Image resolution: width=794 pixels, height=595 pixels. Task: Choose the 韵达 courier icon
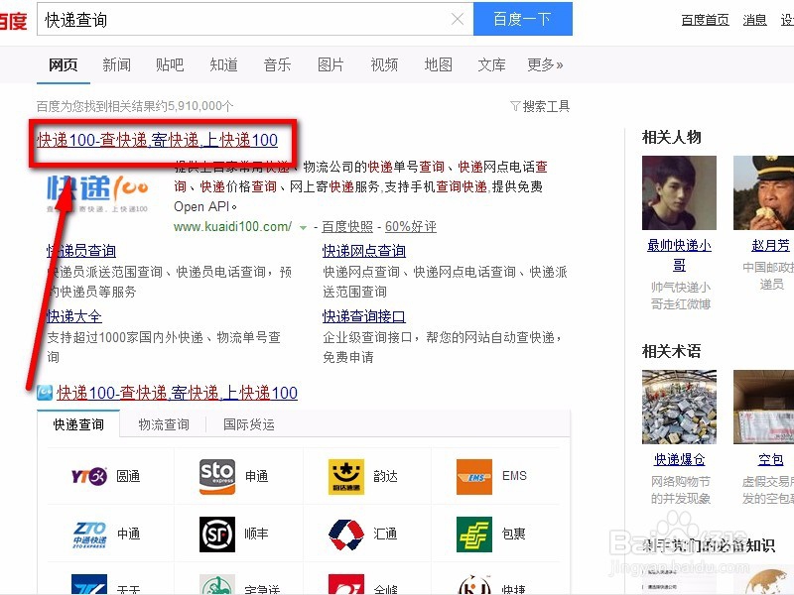345,477
